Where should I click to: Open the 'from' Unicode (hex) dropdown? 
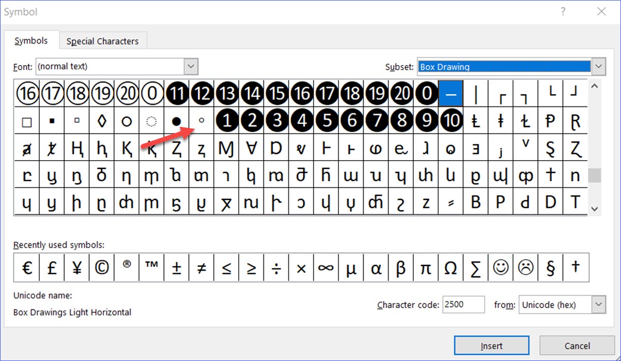point(598,305)
